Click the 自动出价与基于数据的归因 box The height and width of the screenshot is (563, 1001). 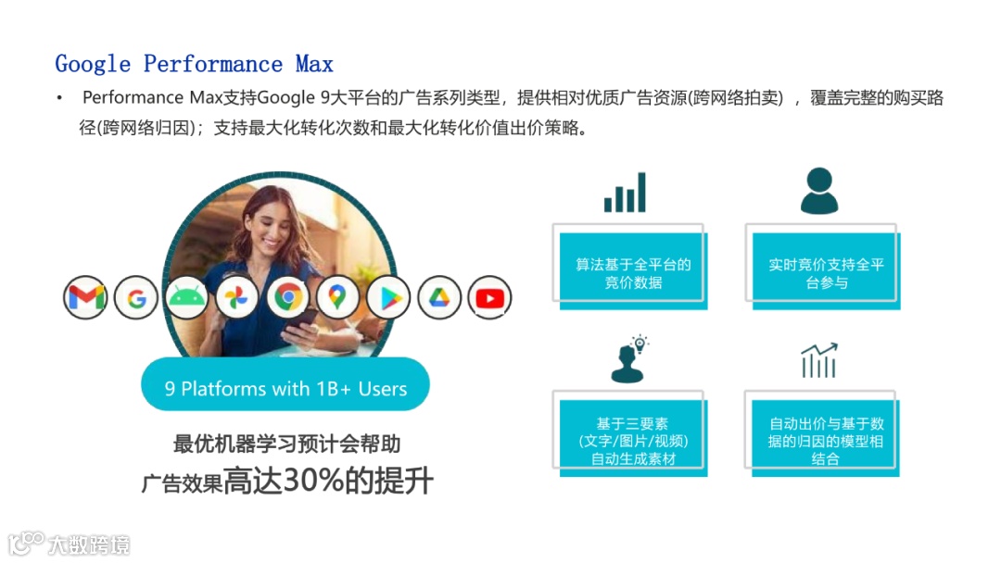[822, 434]
